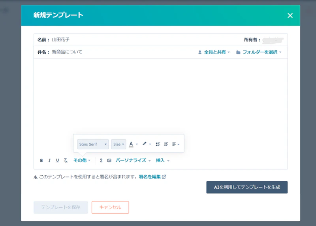Toggle italic formatting
This screenshot has width=316, height=226.
click(49, 160)
